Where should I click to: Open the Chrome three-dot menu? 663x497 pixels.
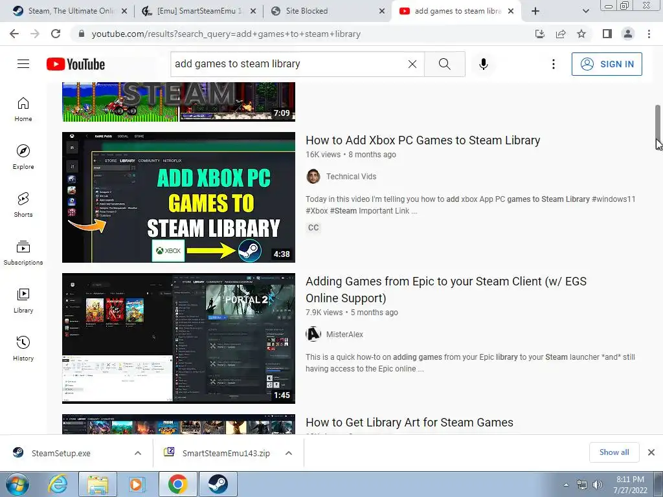click(649, 34)
